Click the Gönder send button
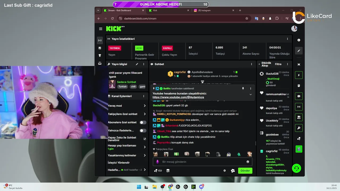The height and width of the screenshot is (191, 340). point(245,171)
